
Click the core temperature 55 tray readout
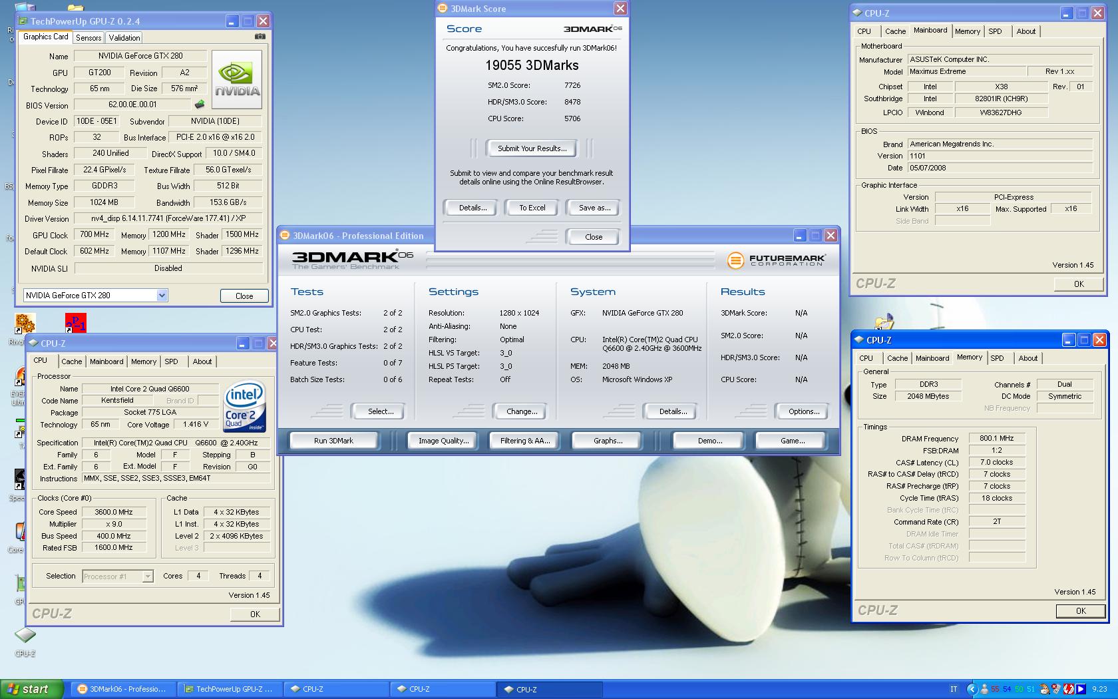pyautogui.click(x=996, y=689)
